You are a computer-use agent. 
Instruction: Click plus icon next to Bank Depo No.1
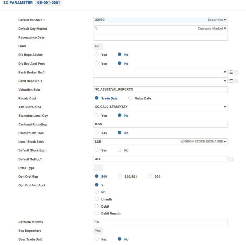(236, 81)
